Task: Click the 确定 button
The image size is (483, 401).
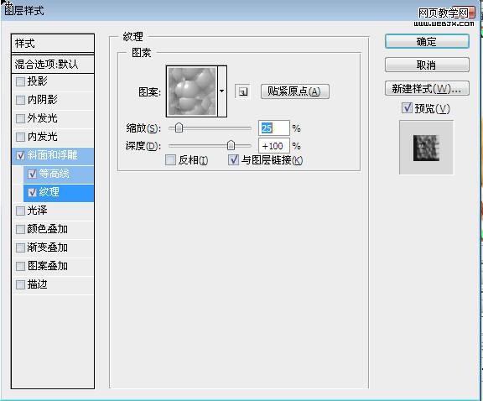Action: 427,41
